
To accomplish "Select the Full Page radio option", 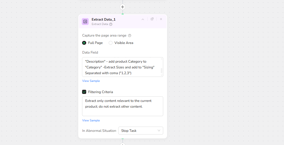I will [84, 43].
